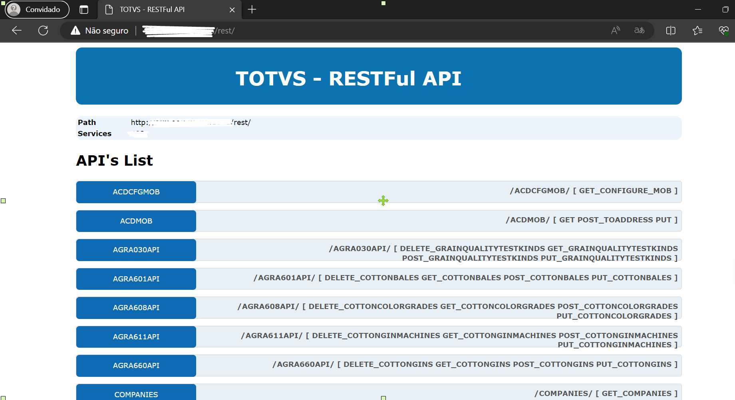The width and height of the screenshot is (735, 400).
Task: Open the tab actions menu icon
Action: [84, 10]
